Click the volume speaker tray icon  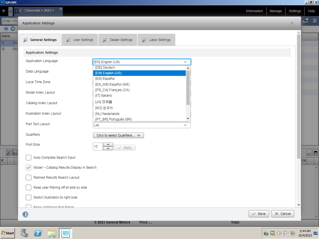click(279, 233)
